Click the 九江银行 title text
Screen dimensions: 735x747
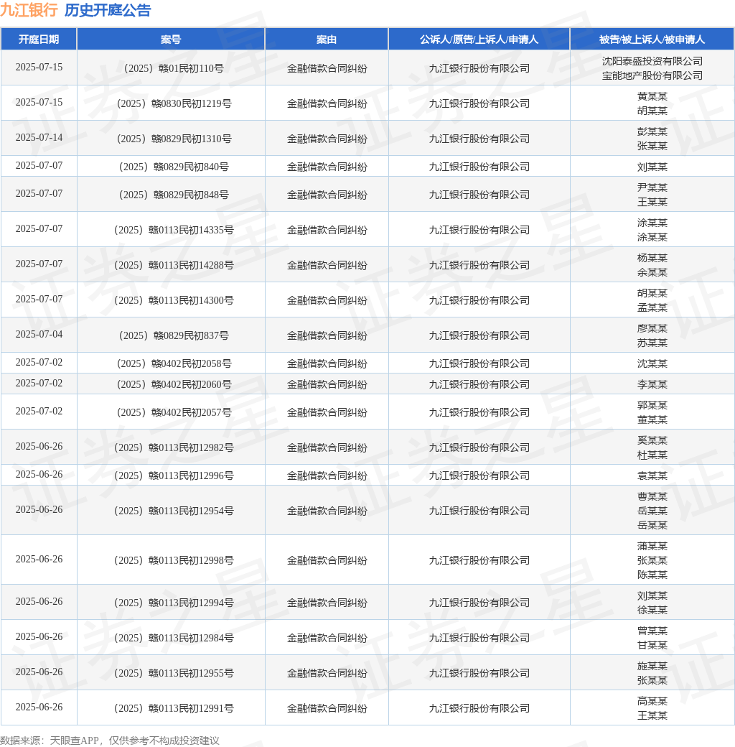tap(29, 10)
